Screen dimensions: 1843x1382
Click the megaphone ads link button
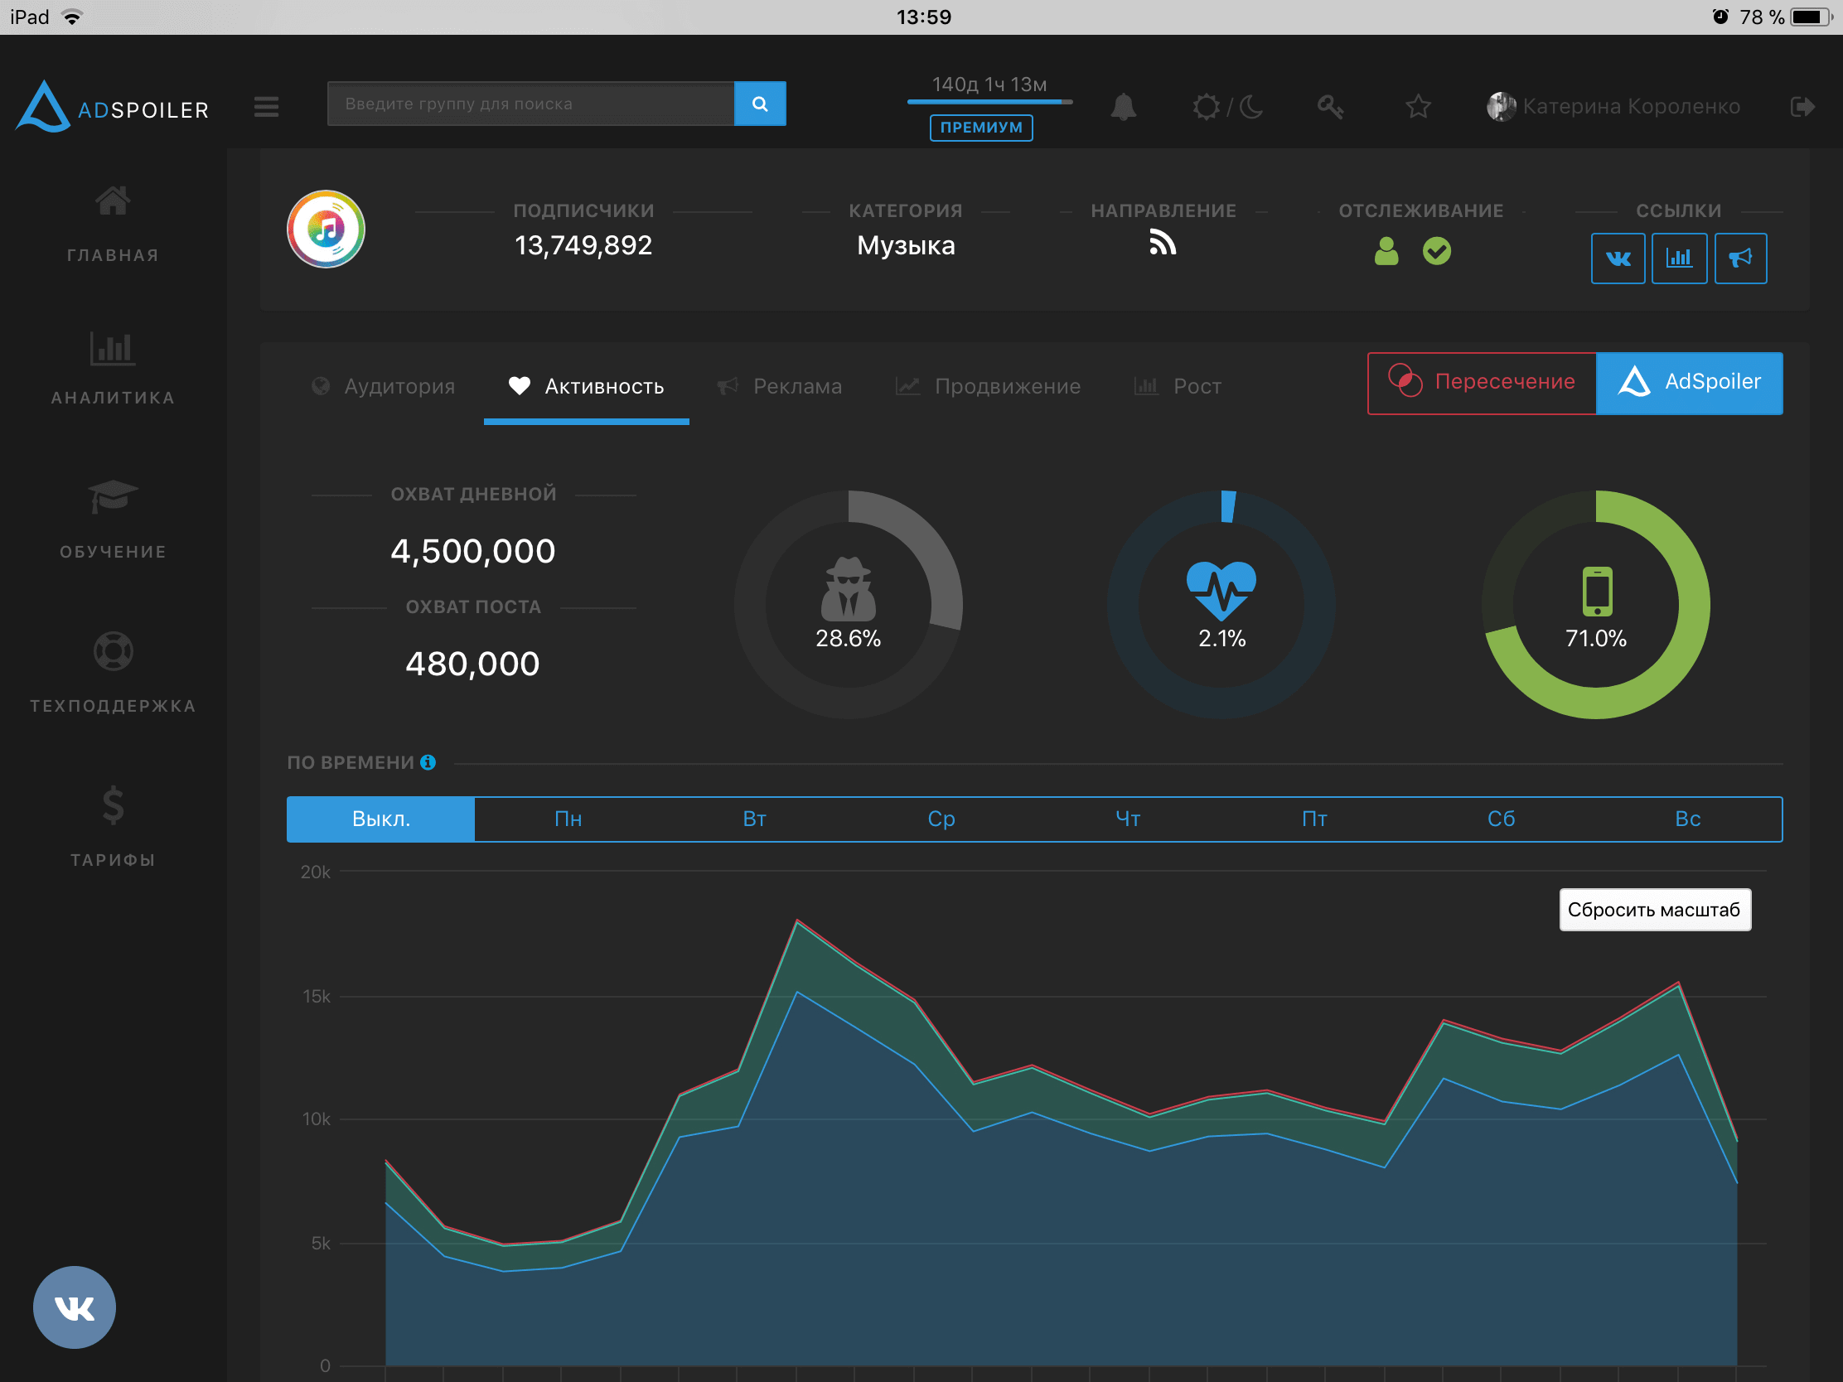[1740, 259]
